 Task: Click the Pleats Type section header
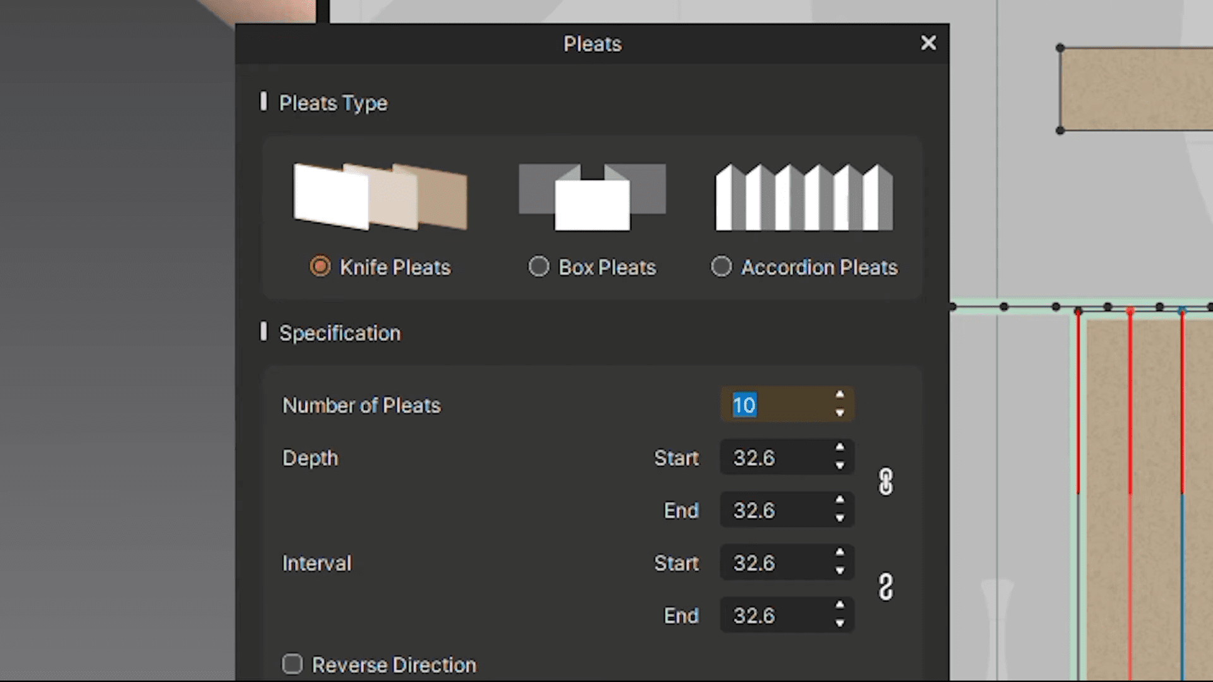click(x=333, y=103)
